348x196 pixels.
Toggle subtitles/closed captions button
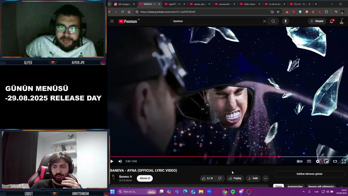pos(309,161)
